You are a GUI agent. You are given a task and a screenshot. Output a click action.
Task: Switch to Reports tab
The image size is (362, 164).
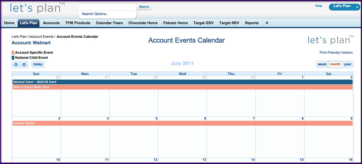tap(252, 23)
